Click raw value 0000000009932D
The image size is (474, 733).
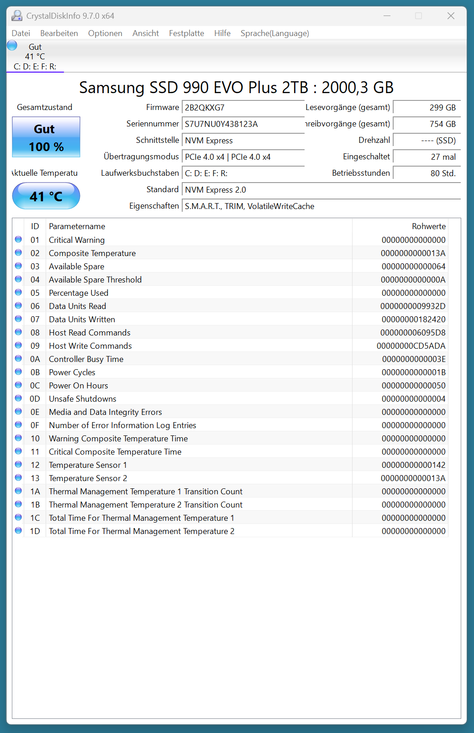(413, 306)
